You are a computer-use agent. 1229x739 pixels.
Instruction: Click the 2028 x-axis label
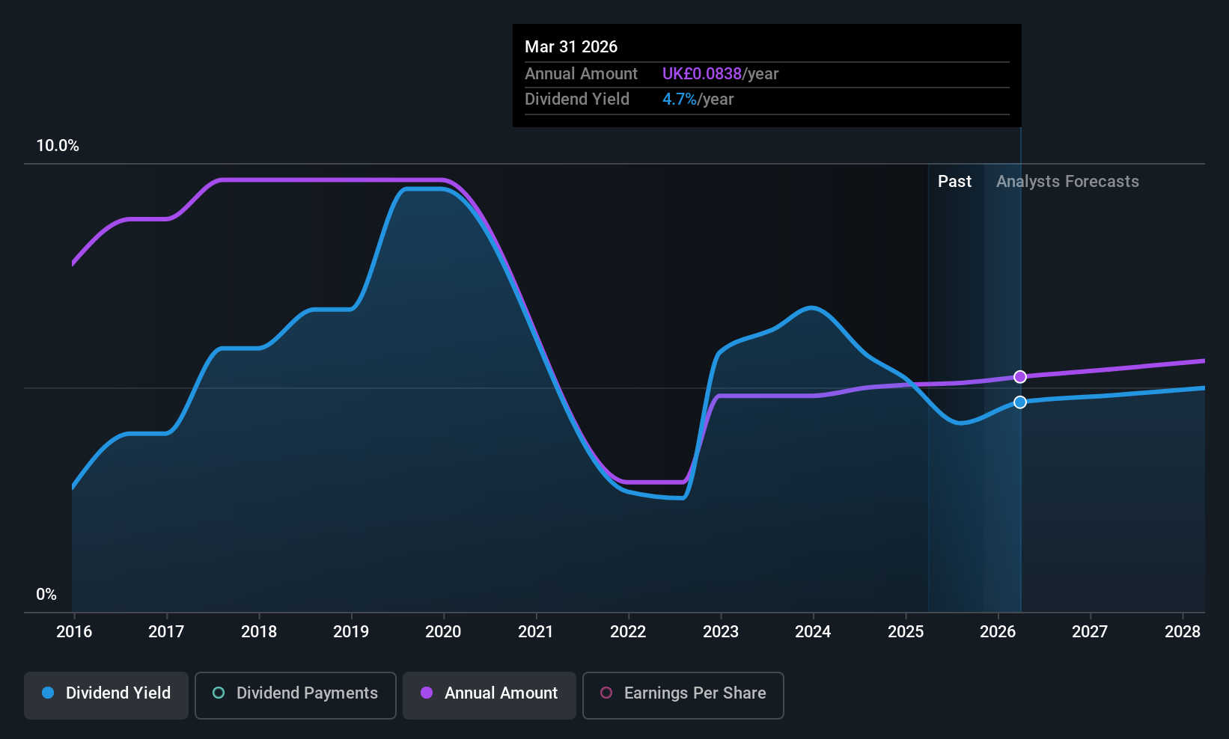coord(1183,632)
